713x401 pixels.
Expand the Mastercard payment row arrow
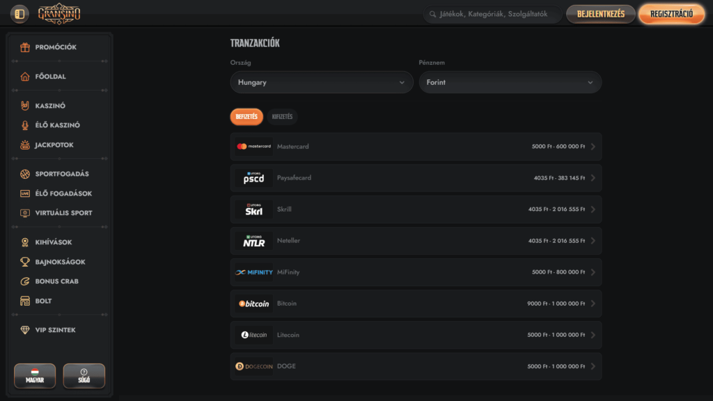[x=593, y=147]
